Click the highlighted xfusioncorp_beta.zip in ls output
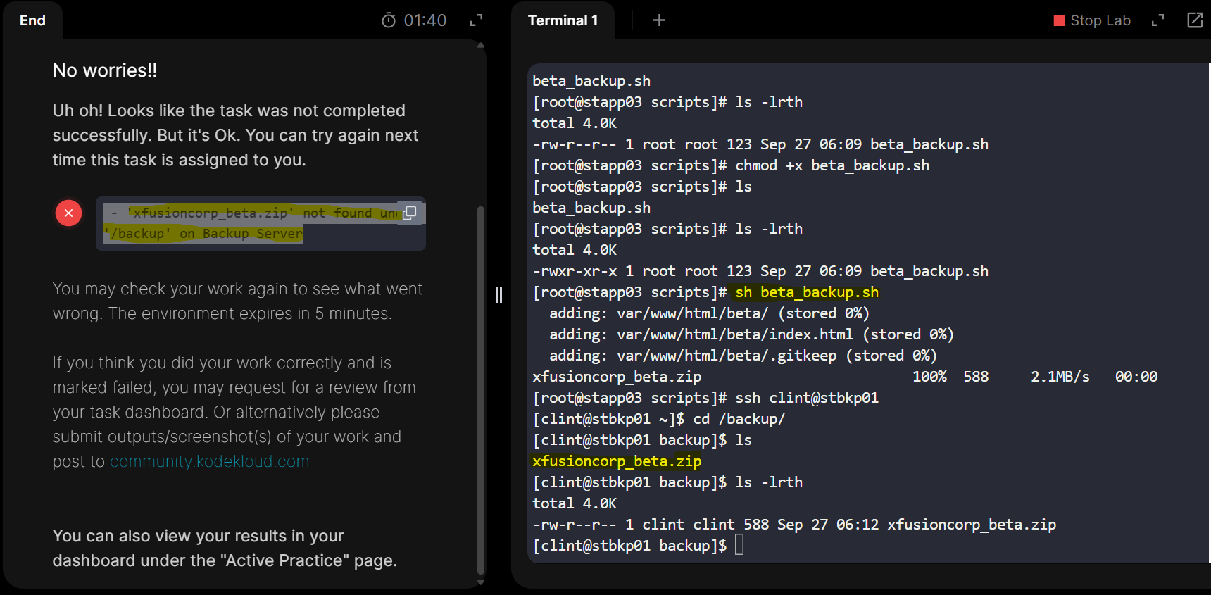The height and width of the screenshot is (595, 1211). click(617, 461)
